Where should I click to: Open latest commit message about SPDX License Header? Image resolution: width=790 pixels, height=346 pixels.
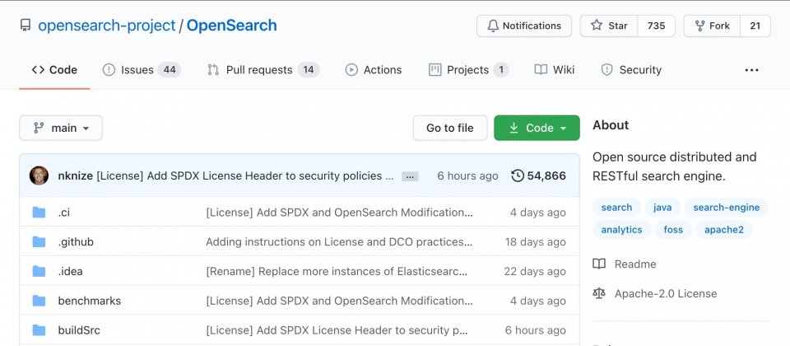(x=245, y=176)
